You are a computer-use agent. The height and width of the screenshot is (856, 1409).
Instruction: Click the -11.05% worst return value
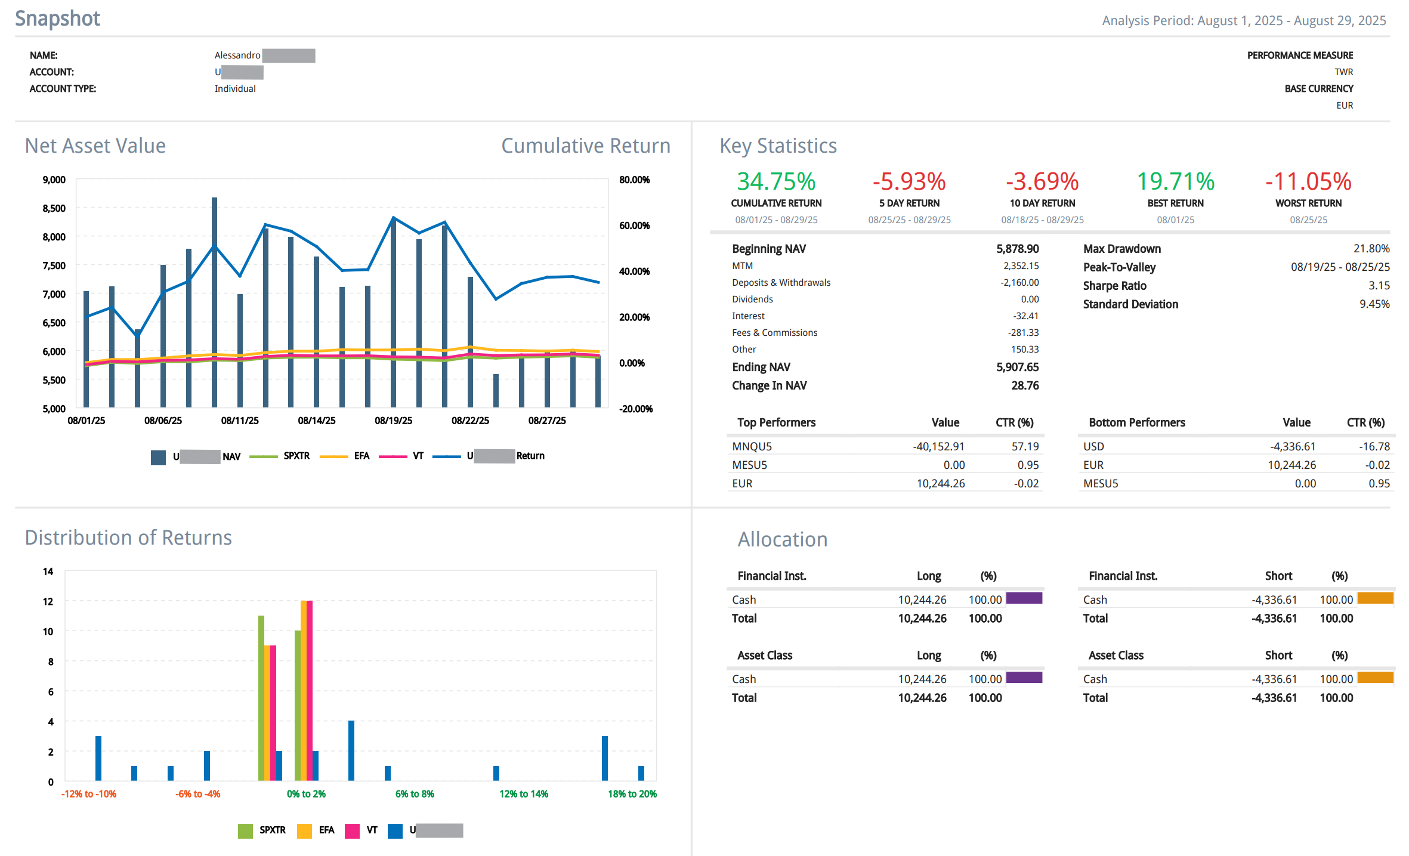click(1308, 181)
